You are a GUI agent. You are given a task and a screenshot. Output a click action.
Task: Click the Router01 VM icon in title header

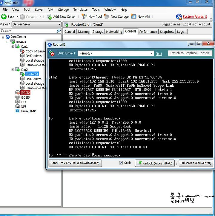point(66,24)
